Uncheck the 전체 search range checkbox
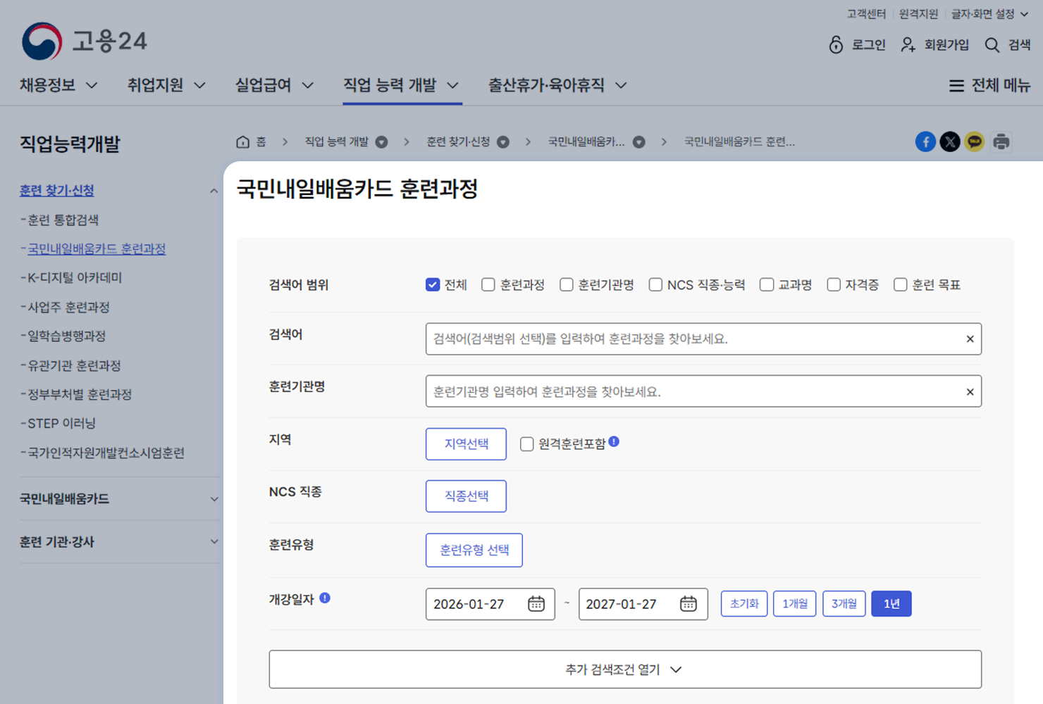1043x704 pixels. coord(433,284)
